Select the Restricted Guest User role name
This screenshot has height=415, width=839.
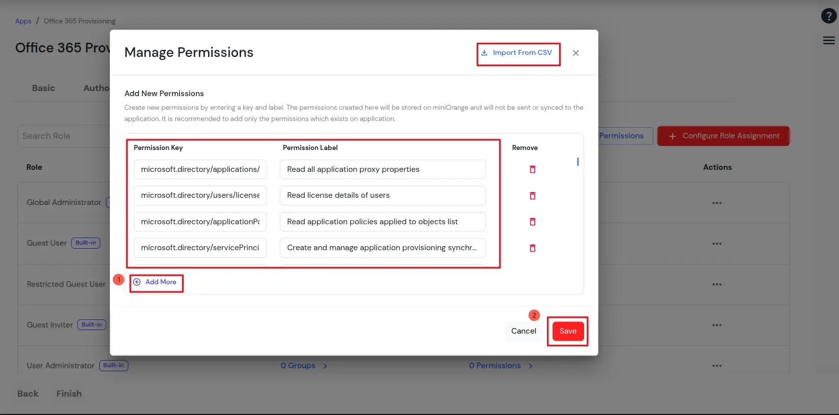click(x=66, y=284)
